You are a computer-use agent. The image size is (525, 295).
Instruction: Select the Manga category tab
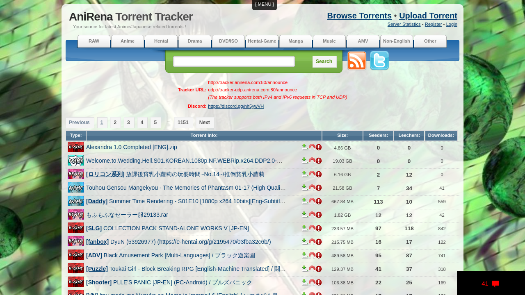296,41
